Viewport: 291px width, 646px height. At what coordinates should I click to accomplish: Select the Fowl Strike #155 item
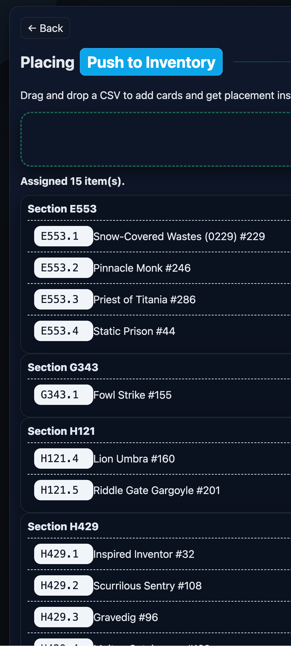pos(132,395)
